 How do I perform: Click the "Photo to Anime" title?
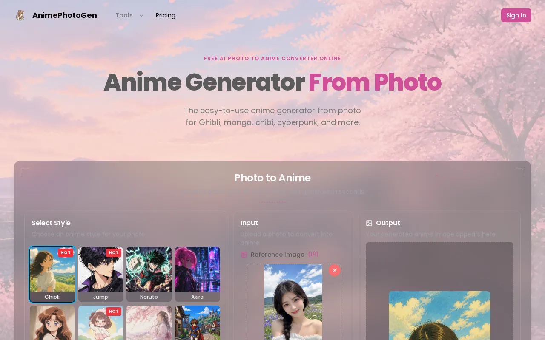272,178
